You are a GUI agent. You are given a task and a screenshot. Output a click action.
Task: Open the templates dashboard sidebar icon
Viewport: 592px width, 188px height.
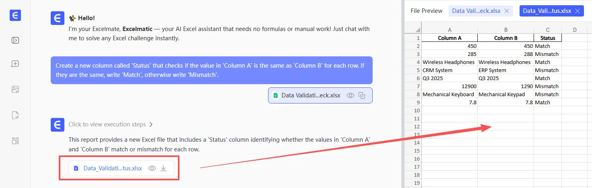click(15, 140)
